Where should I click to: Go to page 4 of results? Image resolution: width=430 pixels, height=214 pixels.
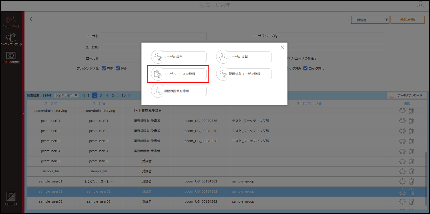pos(107,95)
